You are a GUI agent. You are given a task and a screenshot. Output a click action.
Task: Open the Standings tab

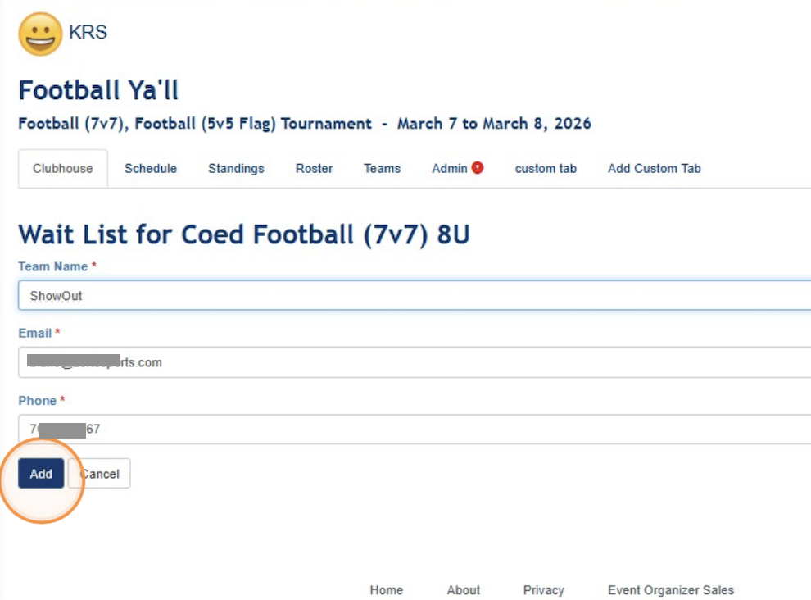click(x=236, y=168)
